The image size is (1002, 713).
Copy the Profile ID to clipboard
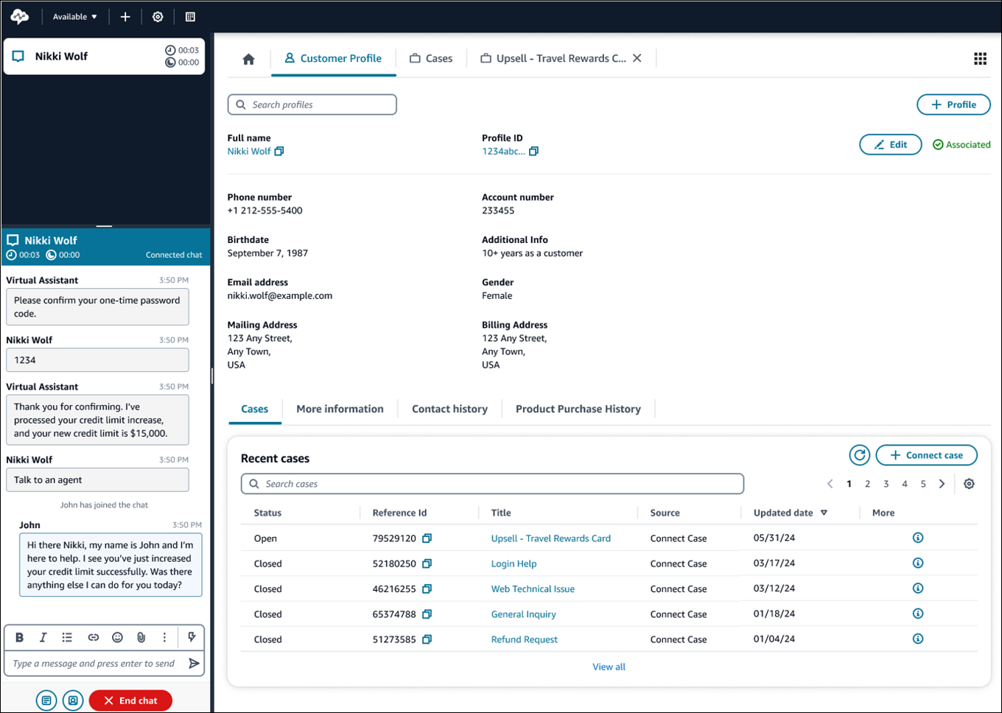coord(532,150)
